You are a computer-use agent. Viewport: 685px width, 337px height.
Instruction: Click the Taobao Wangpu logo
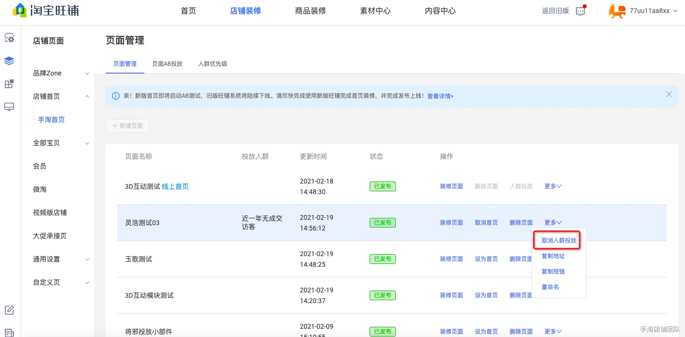pyautogui.click(x=45, y=10)
